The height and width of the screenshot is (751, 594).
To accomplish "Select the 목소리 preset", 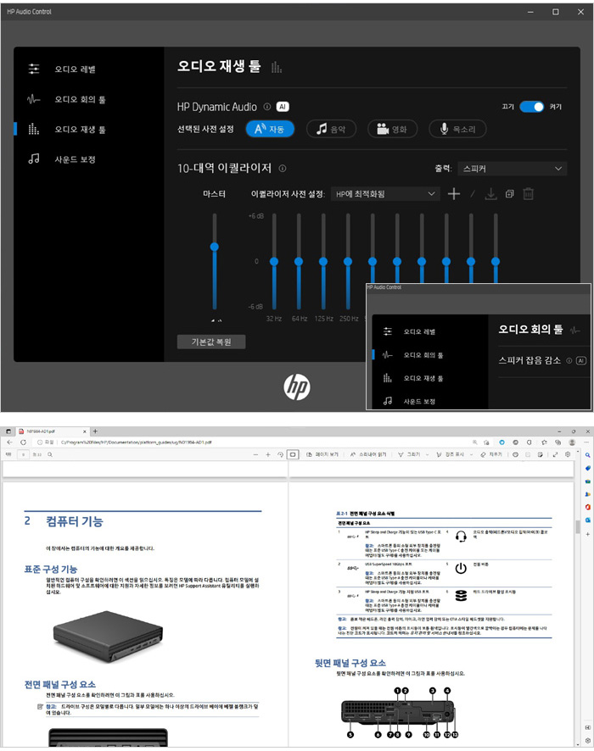I will (457, 129).
